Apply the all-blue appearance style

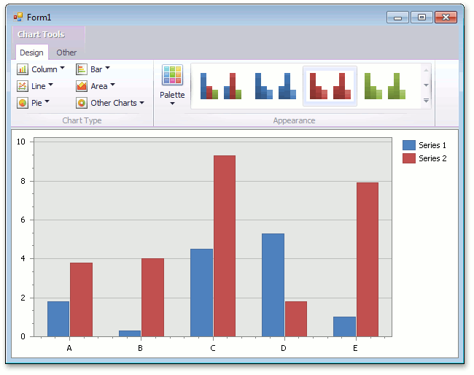click(276, 86)
